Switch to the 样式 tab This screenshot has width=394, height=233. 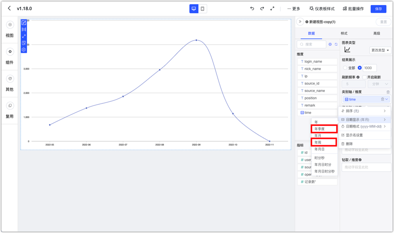coord(344,33)
